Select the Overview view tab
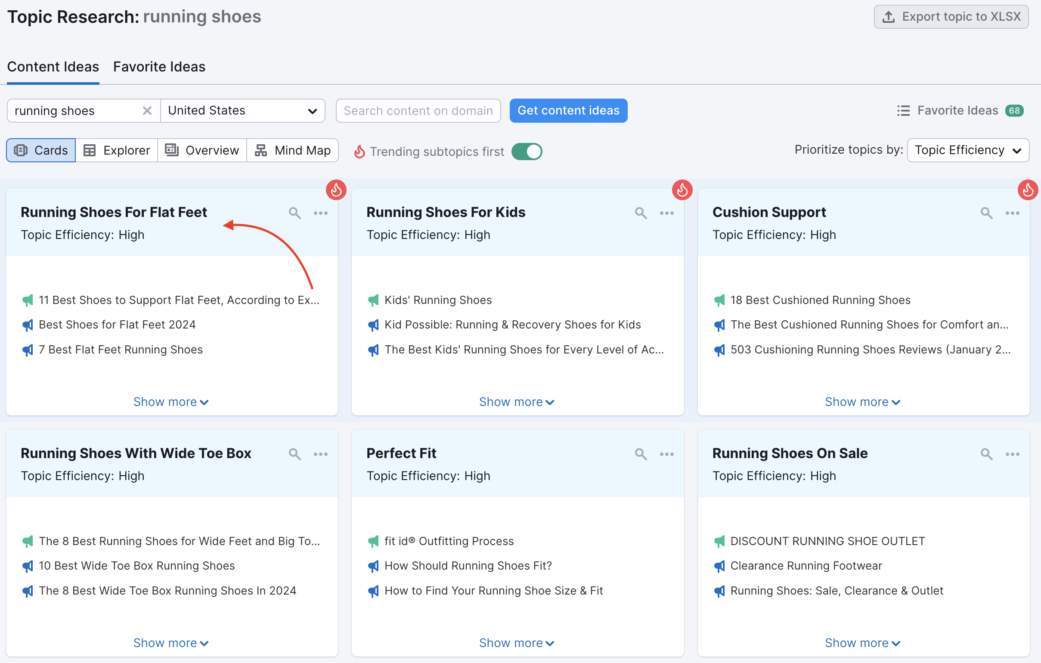1041x663 pixels. tap(202, 150)
